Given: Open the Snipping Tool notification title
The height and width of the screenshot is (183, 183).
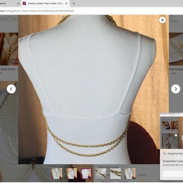Looking at the screenshot, I should tap(175, 153).
